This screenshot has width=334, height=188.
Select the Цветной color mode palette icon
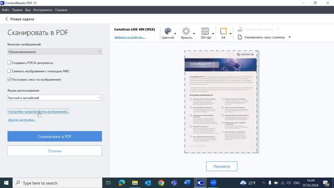pyautogui.click(x=168, y=31)
